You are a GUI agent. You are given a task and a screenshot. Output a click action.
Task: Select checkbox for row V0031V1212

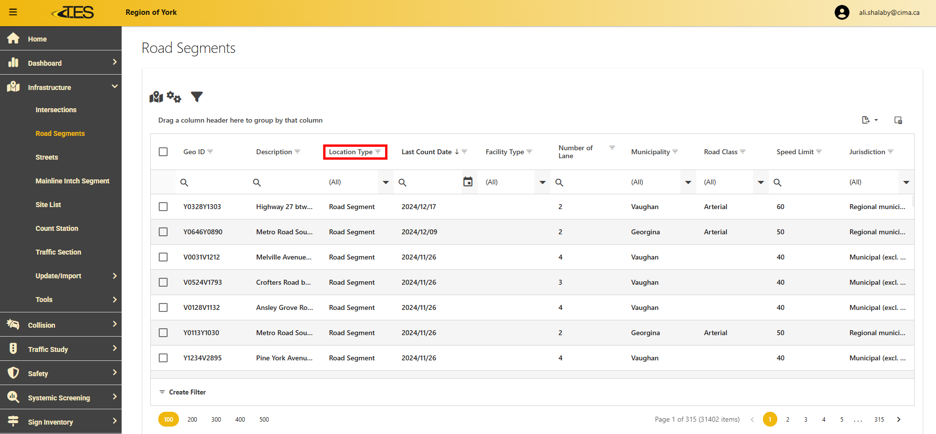click(x=163, y=257)
